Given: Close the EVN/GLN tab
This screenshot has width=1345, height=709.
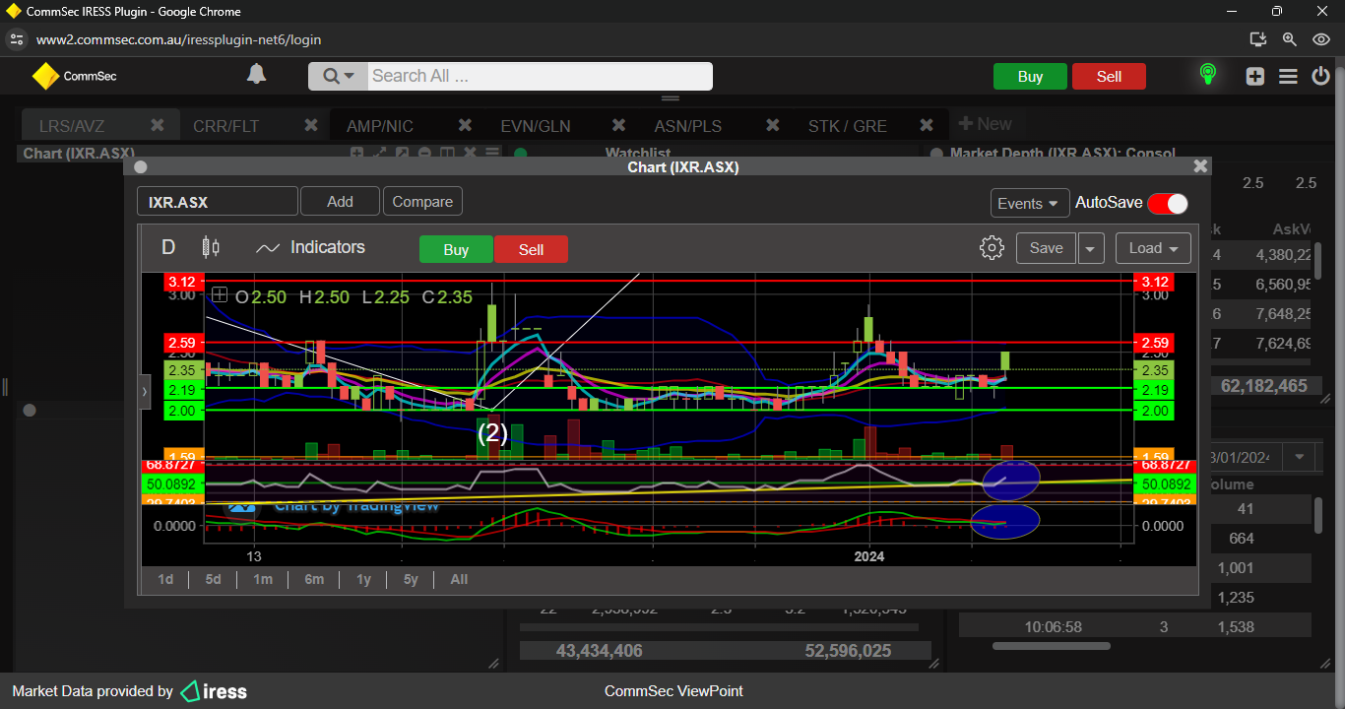Looking at the screenshot, I should click(x=619, y=125).
